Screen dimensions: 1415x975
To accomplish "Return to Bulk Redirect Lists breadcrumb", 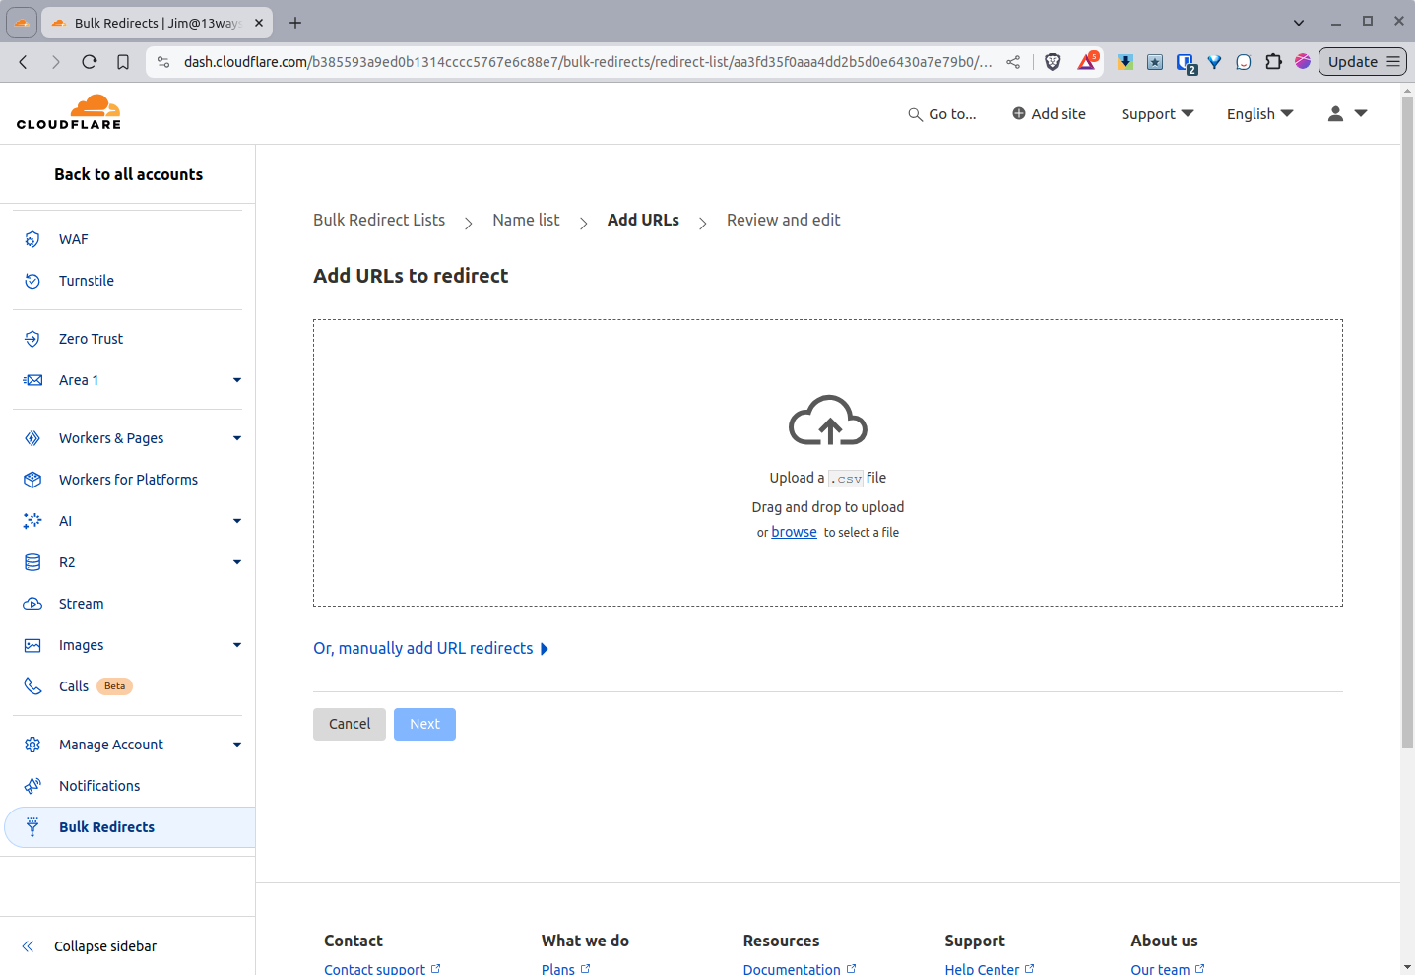I will click(x=378, y=220).
